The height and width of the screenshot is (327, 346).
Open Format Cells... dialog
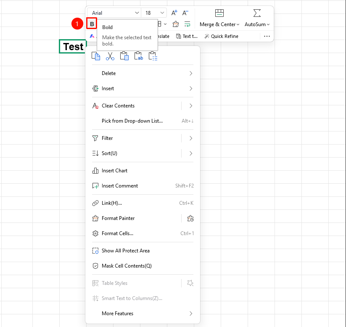[x=143, y=233]
